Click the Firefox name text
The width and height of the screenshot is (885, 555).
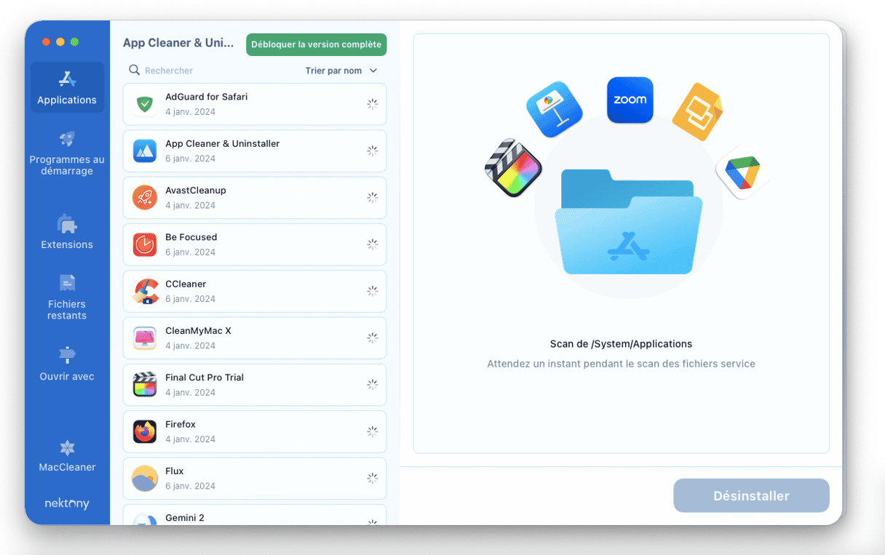pyautogui.click(x=180, y=424)
